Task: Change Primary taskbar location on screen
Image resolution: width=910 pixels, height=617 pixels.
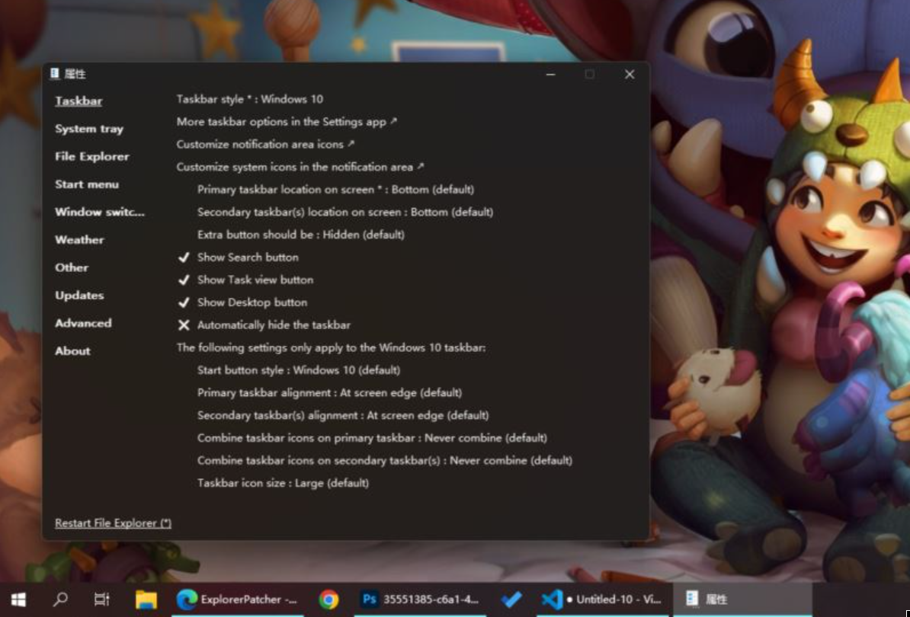Action: pyautogui.click(x=335, y=190)
